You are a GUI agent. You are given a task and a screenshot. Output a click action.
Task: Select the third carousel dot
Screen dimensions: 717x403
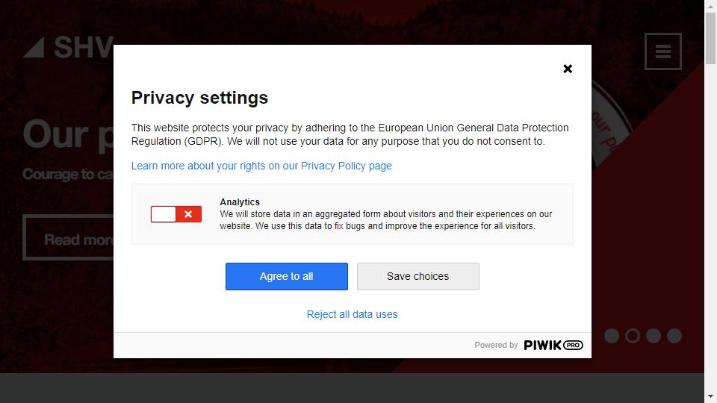[x=654, y=336]
